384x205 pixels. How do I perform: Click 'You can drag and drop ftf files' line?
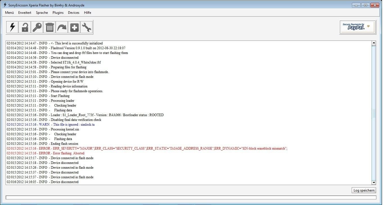67,53
